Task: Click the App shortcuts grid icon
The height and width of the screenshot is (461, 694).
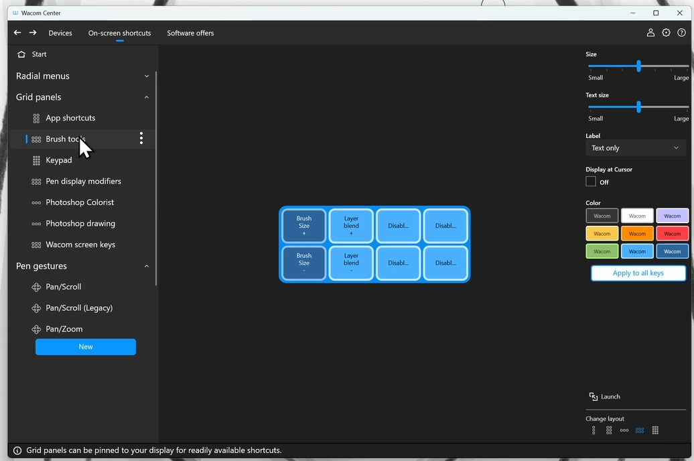Action: [x=36, y=118]
